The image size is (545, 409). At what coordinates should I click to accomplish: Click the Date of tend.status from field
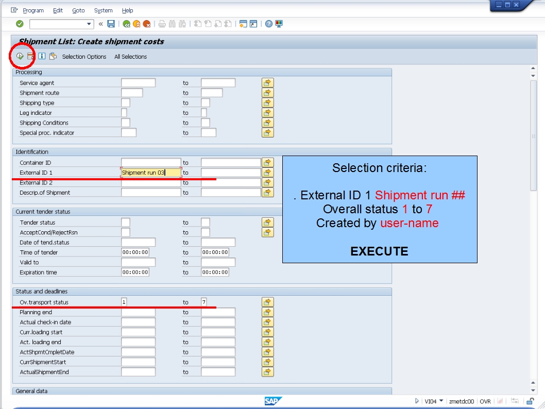139,242
